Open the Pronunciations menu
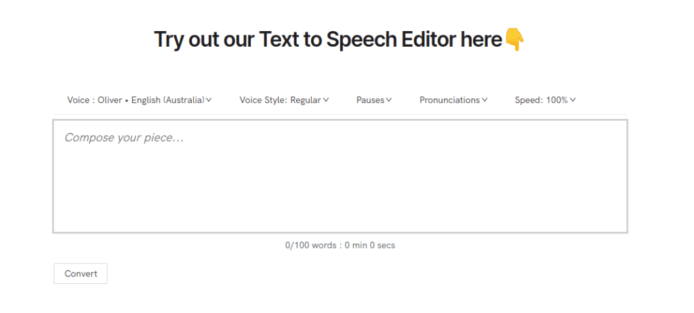The height and width of the screenshot is (313, 694). 453,100
